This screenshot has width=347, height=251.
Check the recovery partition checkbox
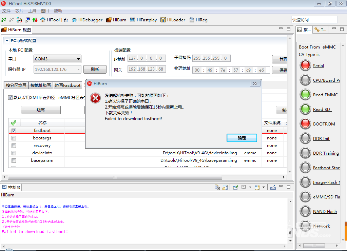tap(14, 146)
